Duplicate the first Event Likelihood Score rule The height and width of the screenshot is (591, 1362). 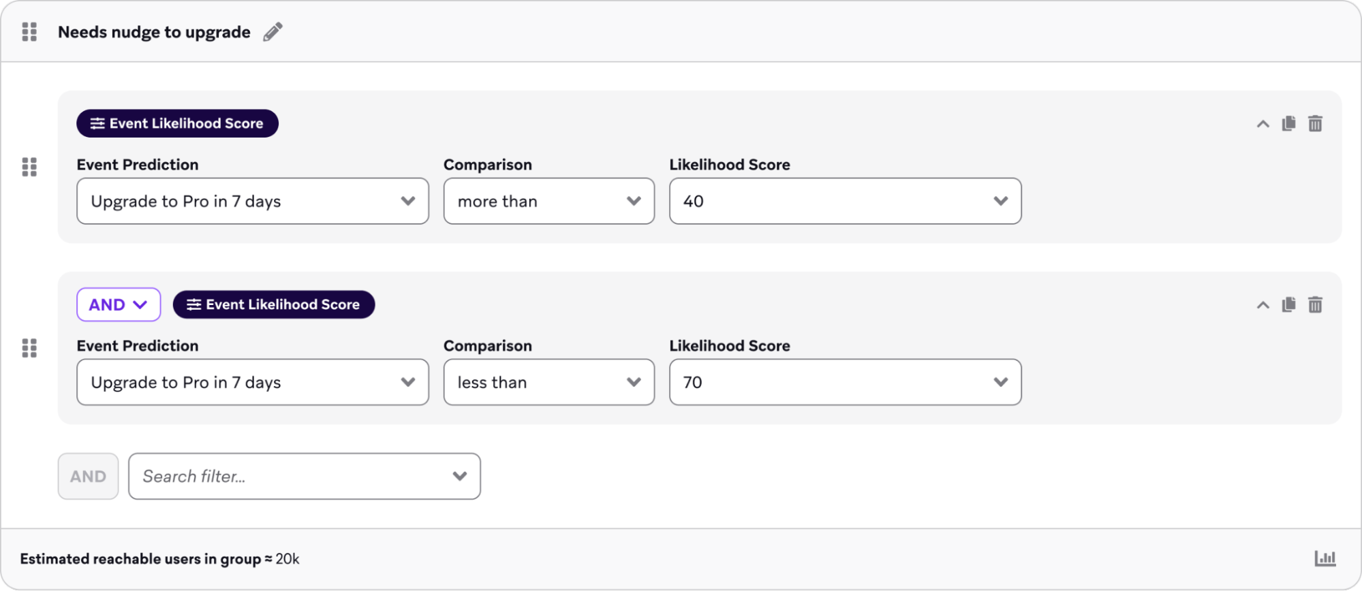pyautogui.click(x=1288, y=123)
